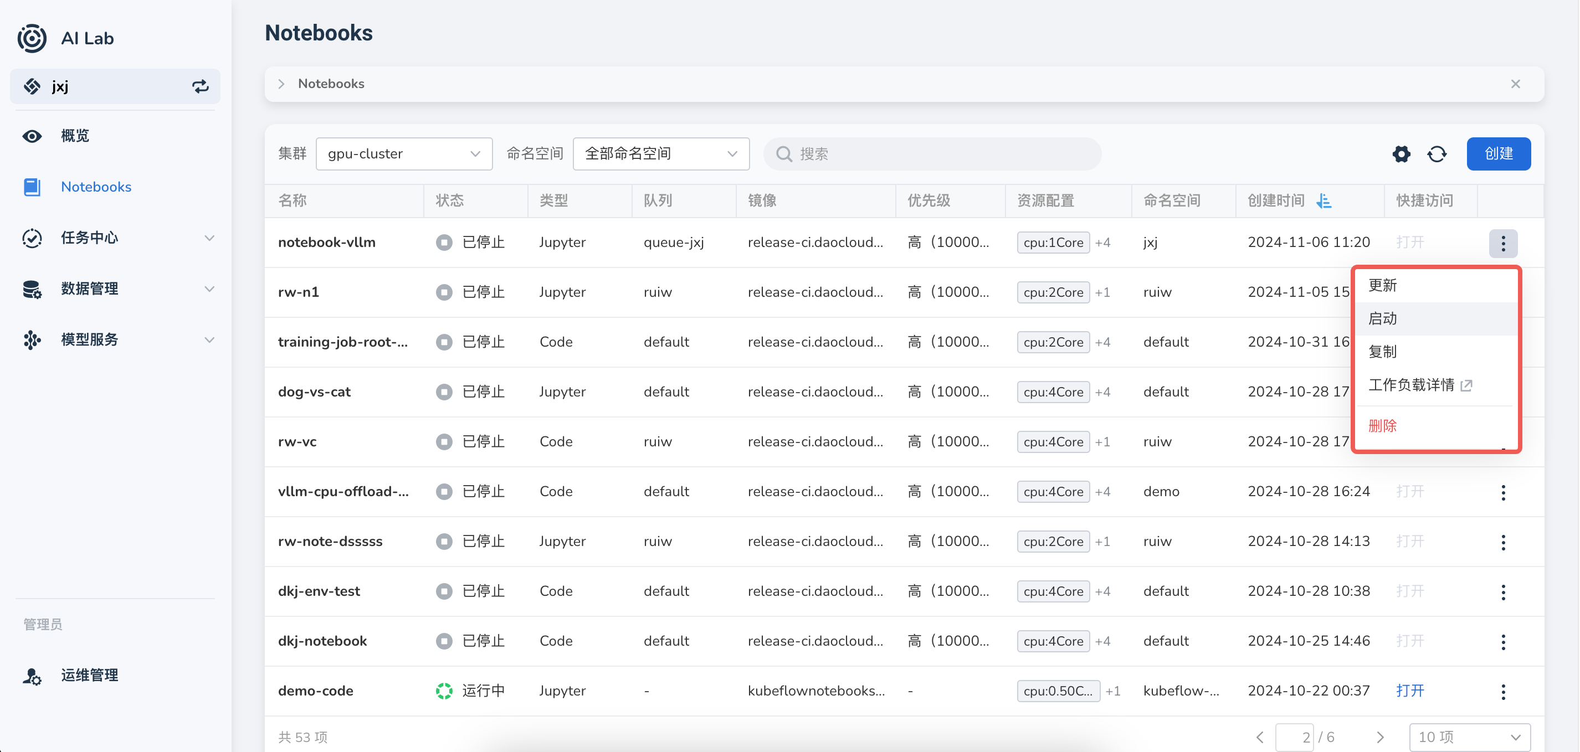Click the 搜索 search input field
Image resolution: width=1580 pixels, height=752 pixels.
932,154
